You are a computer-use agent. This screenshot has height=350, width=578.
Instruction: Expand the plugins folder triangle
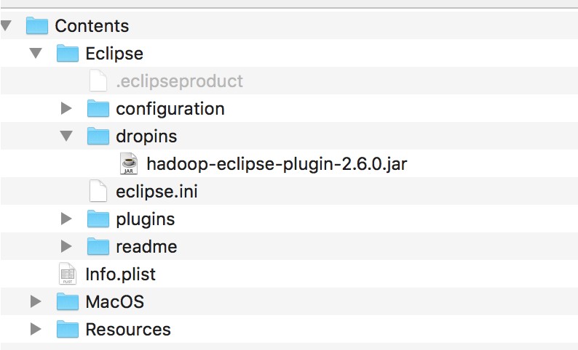(x=66, y=219)
